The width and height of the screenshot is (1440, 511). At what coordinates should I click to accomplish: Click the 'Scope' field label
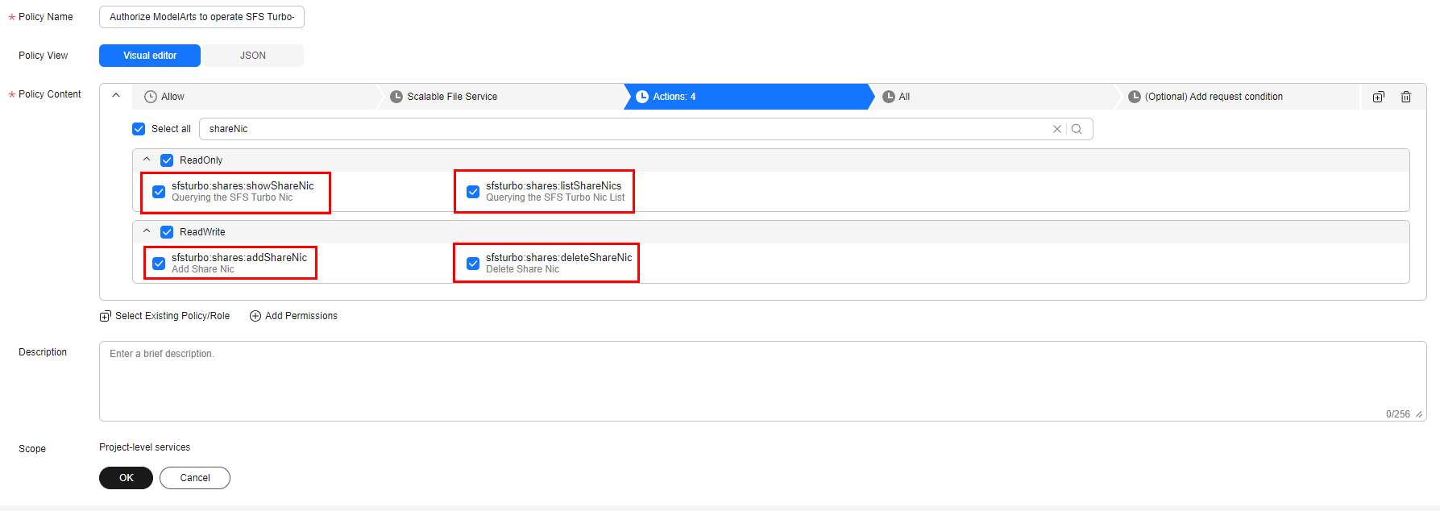32,449
